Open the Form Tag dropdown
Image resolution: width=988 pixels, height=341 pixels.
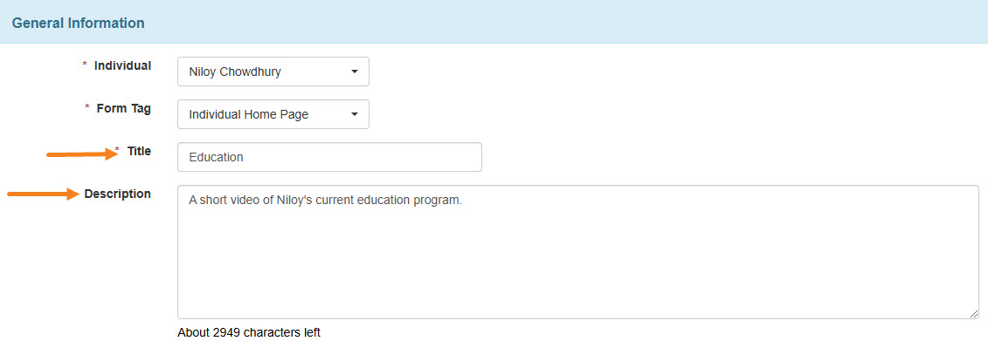[x=273, y=114]
